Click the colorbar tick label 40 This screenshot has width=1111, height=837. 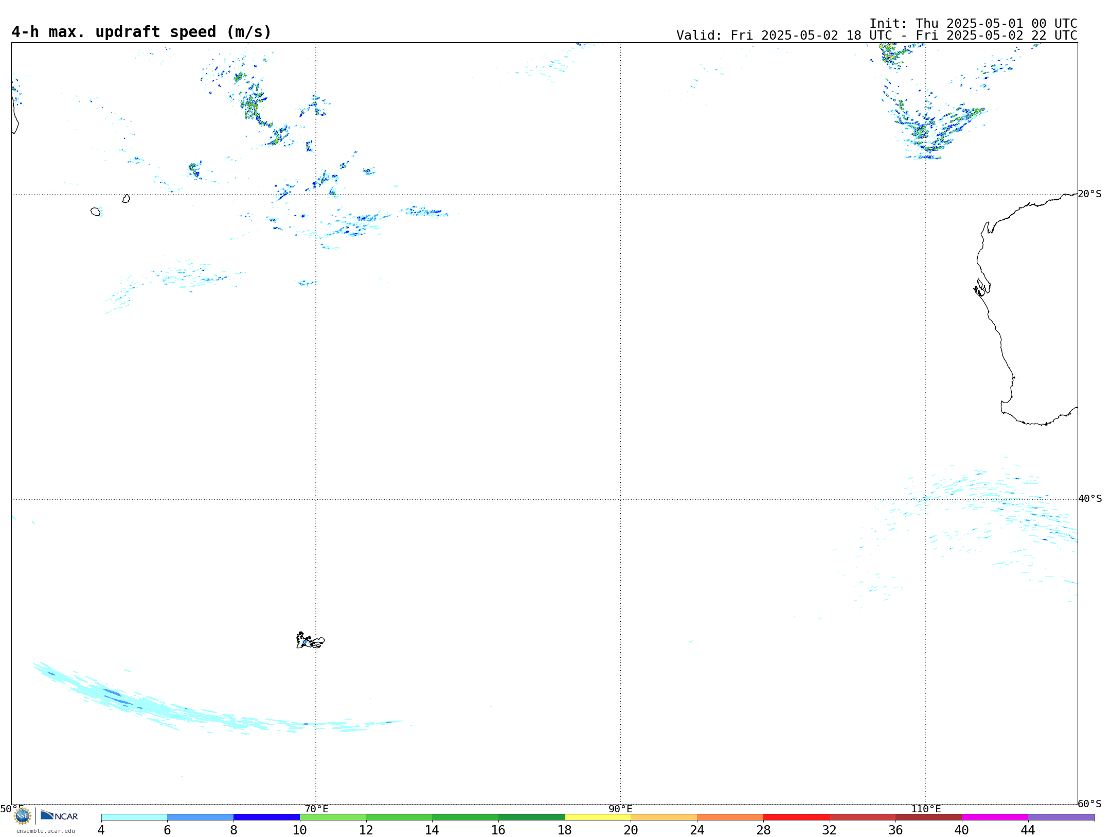[x=962, y=830]
